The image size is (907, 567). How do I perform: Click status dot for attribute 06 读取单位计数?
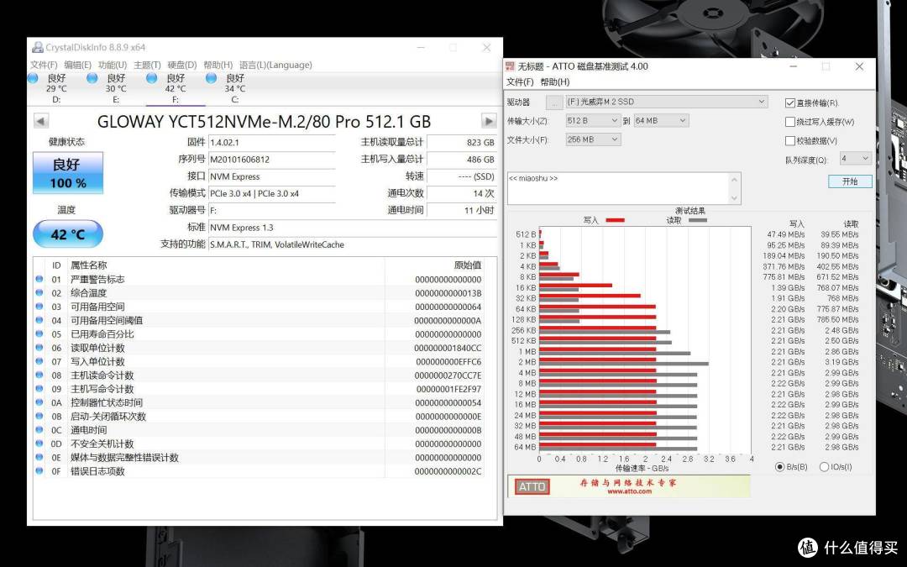pos(39,348)
